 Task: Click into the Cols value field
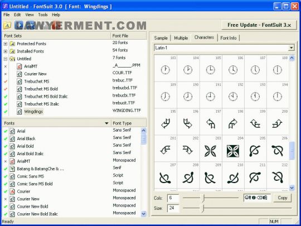pos(173,198)
